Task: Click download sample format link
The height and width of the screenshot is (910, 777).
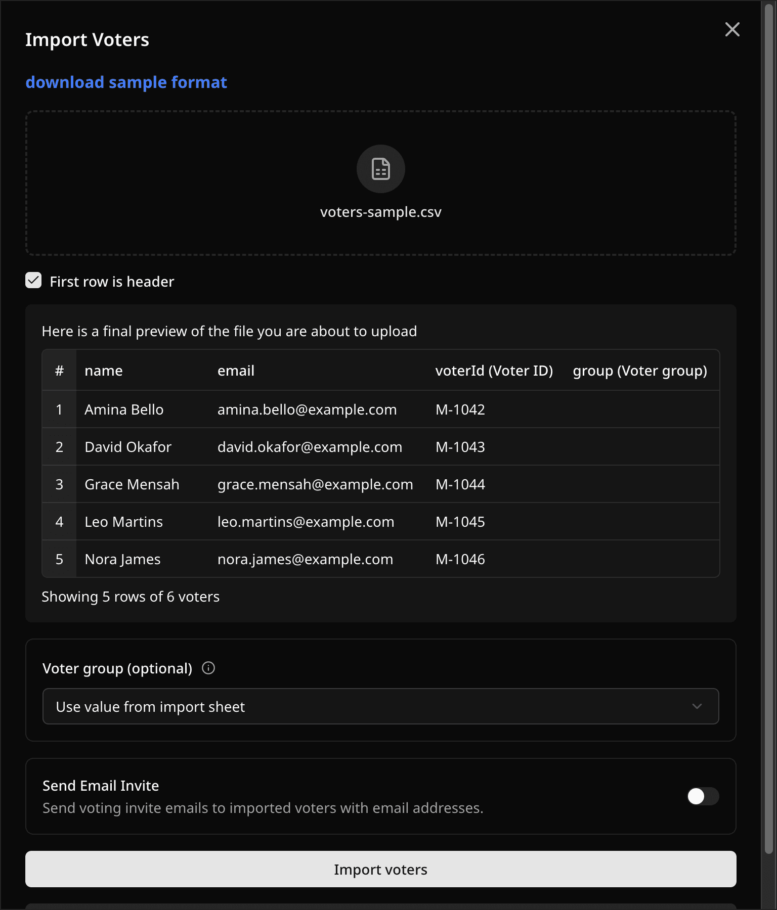Action: coord(126,82)
